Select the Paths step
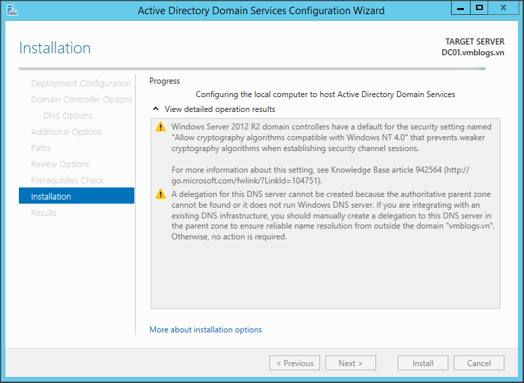This screenshot has width=524, height=383. [x=41, y=148]
